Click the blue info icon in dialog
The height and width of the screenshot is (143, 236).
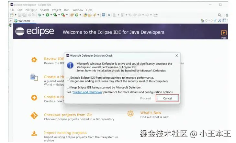70,65
